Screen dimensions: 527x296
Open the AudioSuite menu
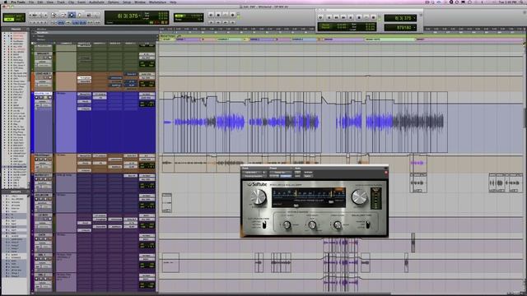click(96, 2)
